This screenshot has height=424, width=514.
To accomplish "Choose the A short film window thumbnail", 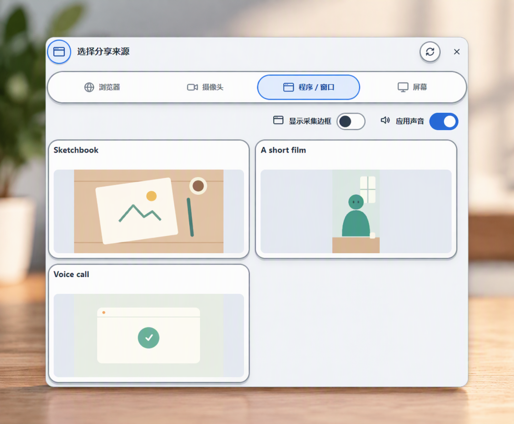I will [x=356, y=211].
